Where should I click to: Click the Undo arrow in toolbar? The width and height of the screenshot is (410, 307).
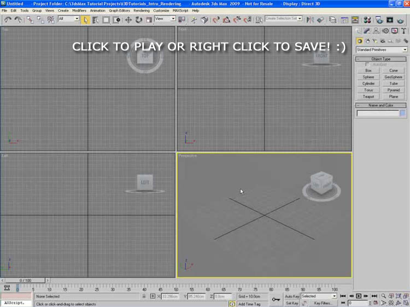[x=8, y=20]
